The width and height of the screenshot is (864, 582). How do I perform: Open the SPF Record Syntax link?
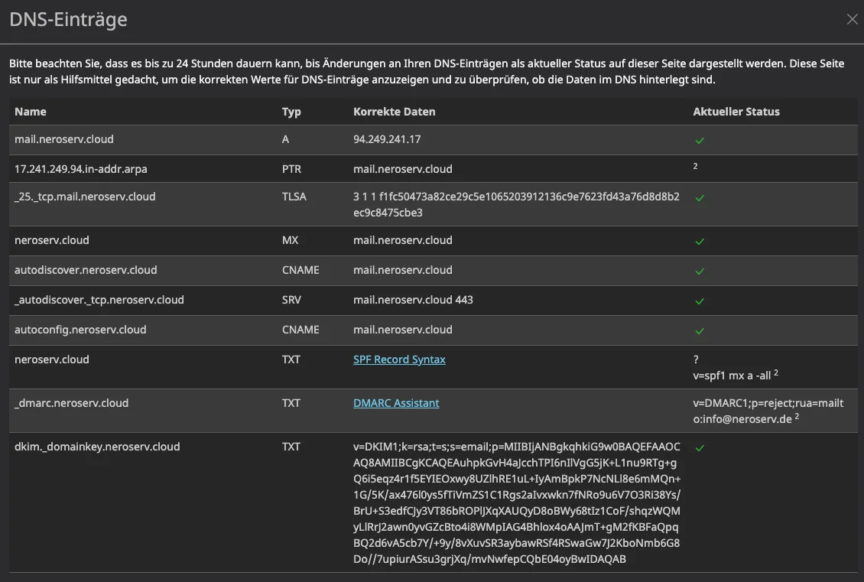399,359
